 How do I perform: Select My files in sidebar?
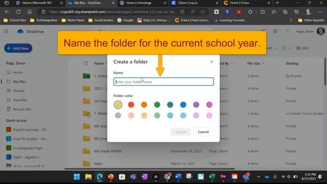coord(19,82)
